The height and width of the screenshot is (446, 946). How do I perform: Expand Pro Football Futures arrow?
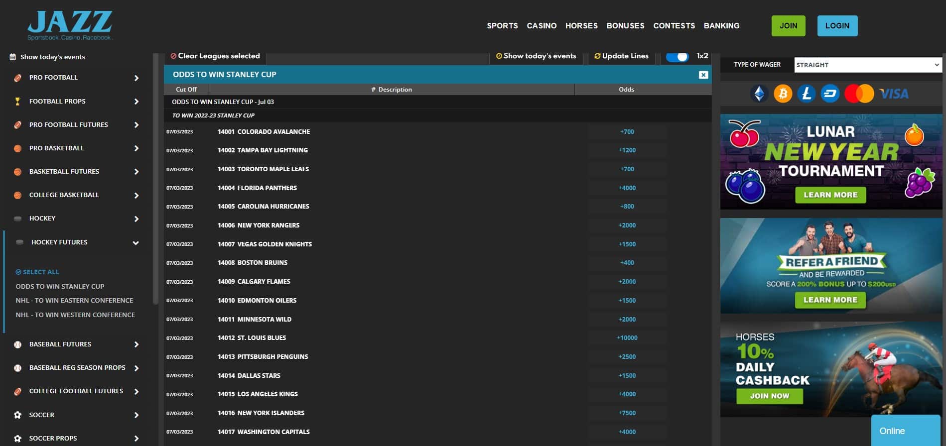coord(136,125)
